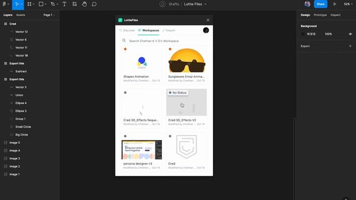Select the Text tool
Viewport: 356px width, 200px height.
click(x=65, y=4)
